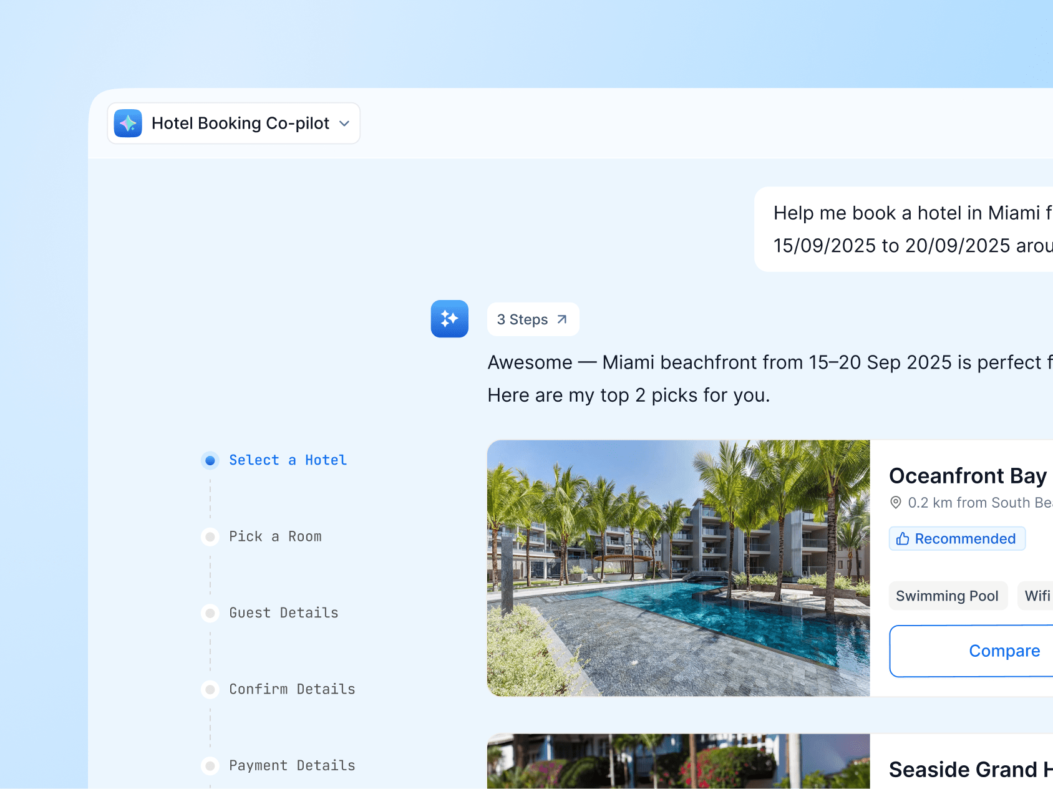Click the Pick a Room step dot
Viewport: 1053px width, 789px height.
(210, 536)
